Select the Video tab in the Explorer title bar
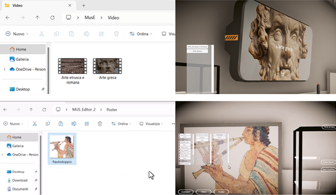This screenshot has height=195, width=336. (x=39, y=5)
